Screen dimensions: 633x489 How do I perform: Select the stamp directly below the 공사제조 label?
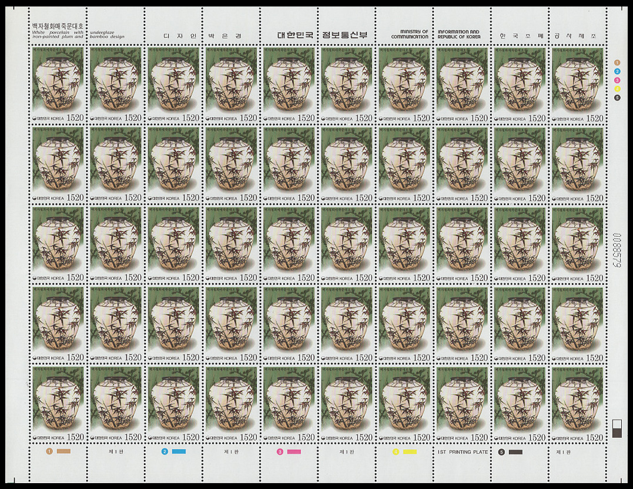click(x=578, y=85)
